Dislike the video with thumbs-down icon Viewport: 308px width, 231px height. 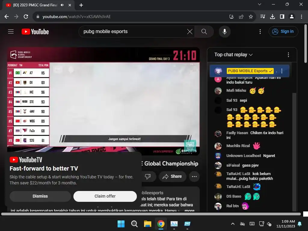pyautogui.click(x=148, y=176)
